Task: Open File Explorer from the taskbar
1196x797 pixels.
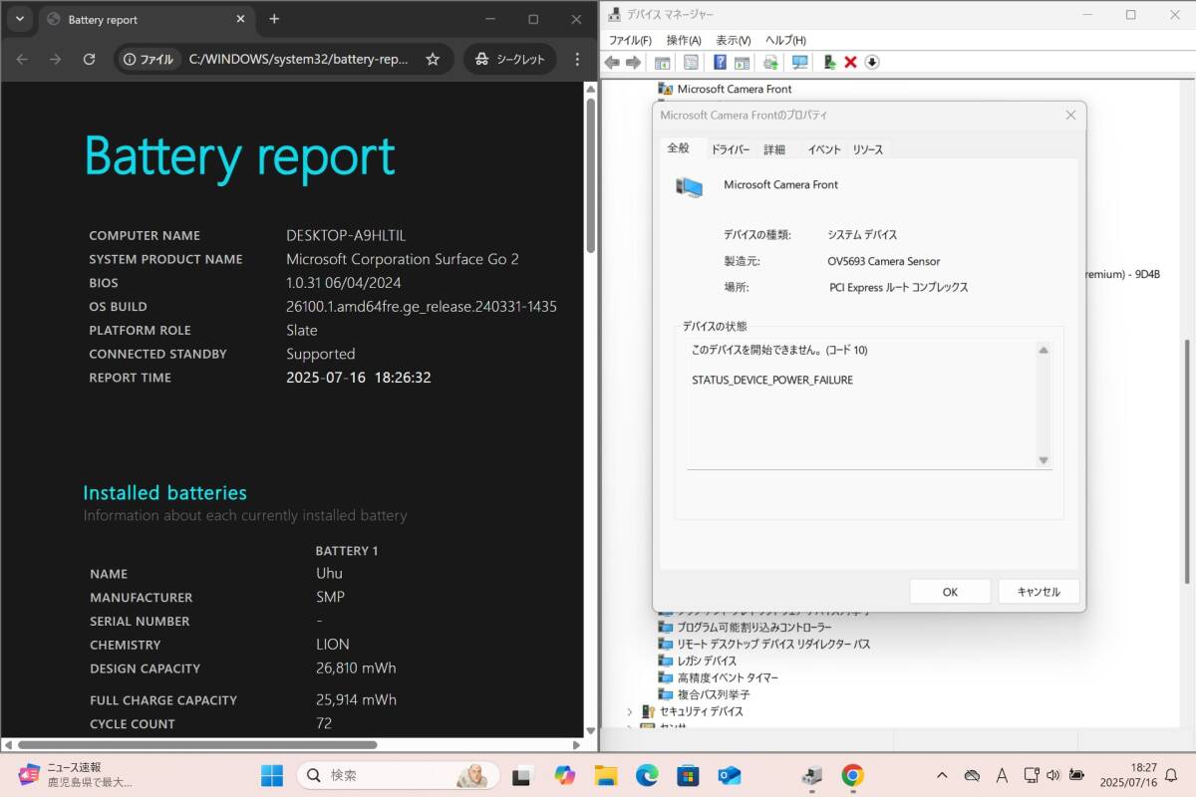Action: pos(606,775)
